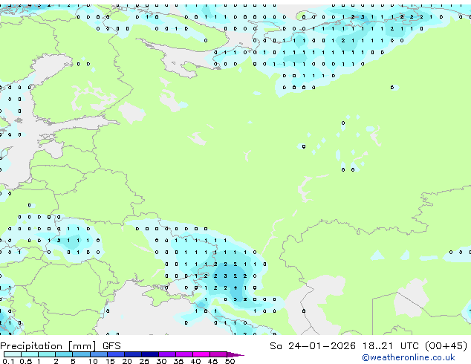Click the "15" legend scale label
Viewport: 471px width, 364px height.
(x=110, y=361)
